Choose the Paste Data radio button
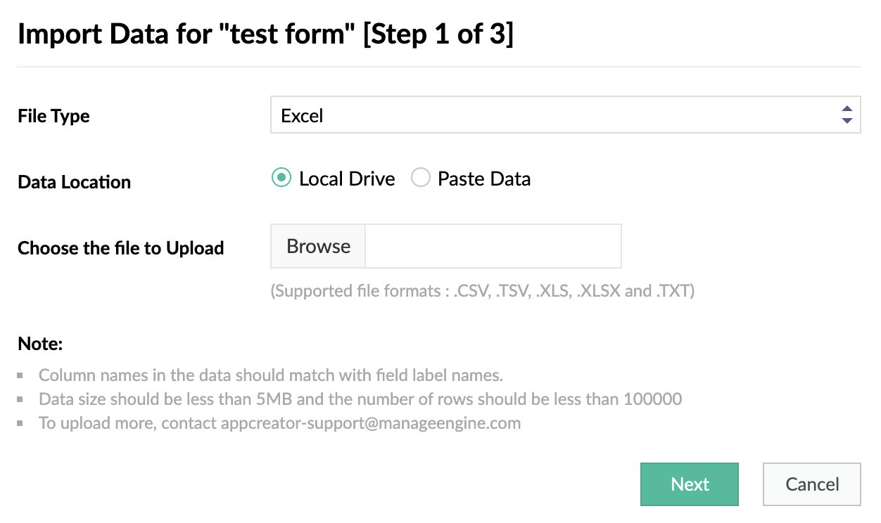Screen dimensions: 881x523 tap(420, 179)
